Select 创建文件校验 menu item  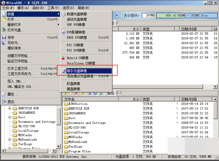31,56
